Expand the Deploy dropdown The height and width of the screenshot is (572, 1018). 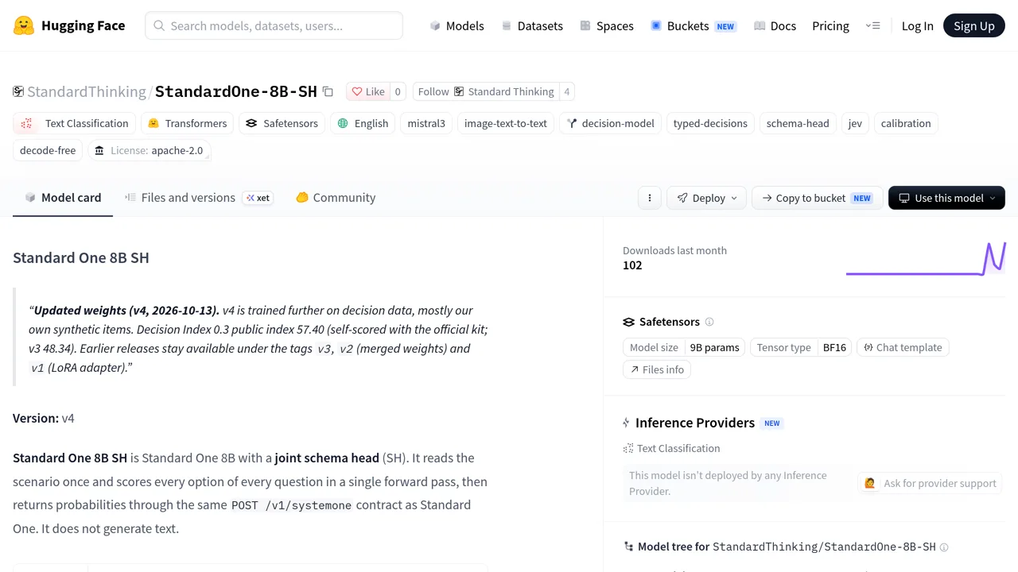[707, 198]
